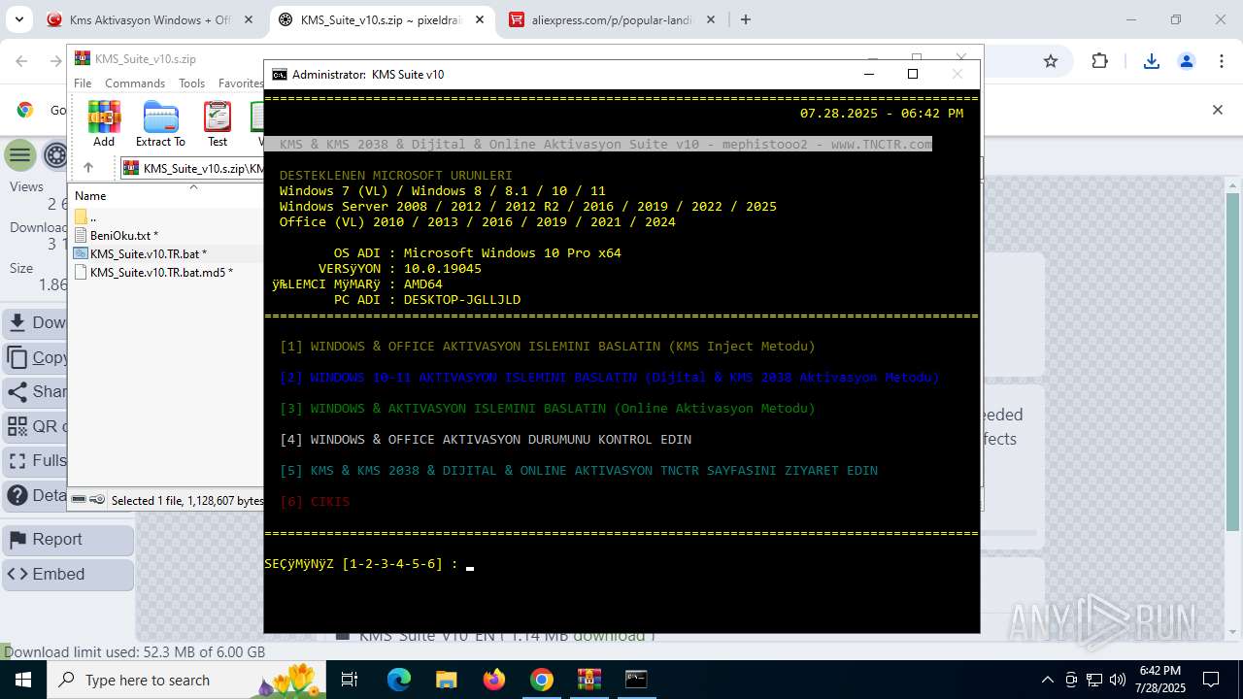Click the taskbar search box

(185, 680)
